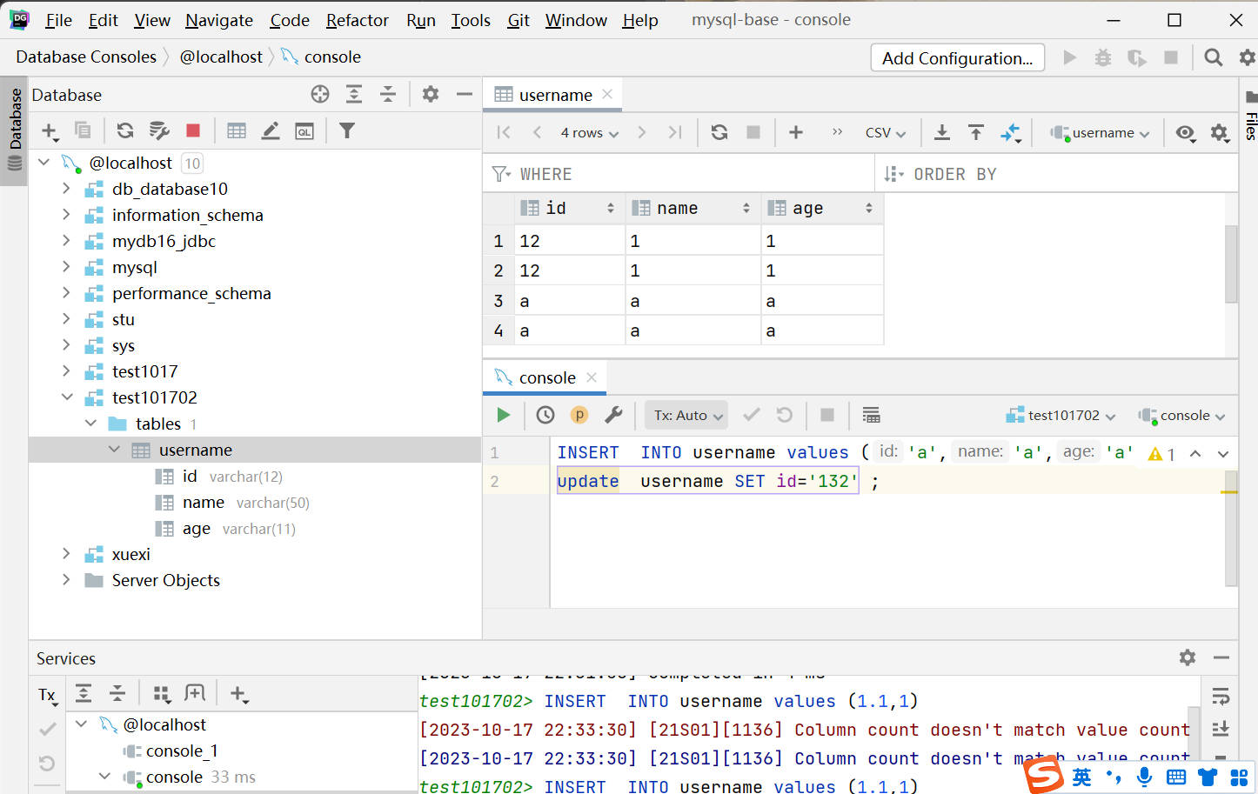
Task: Collapse the test101702 schema
Action: coord(66,397)
